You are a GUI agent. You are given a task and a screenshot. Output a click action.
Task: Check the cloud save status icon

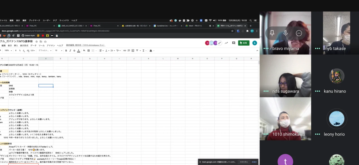click(45, 42)
